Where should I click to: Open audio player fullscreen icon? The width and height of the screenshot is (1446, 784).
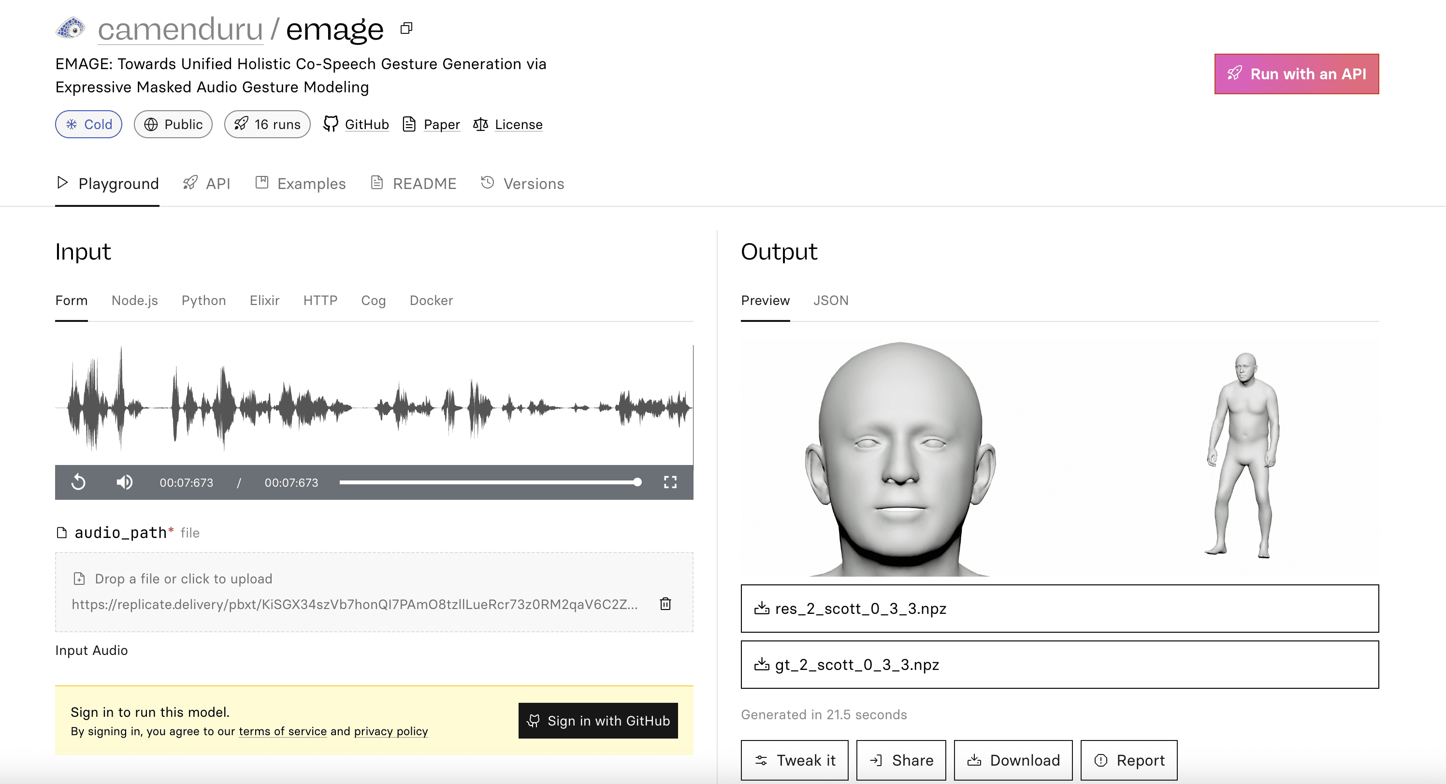670,482
